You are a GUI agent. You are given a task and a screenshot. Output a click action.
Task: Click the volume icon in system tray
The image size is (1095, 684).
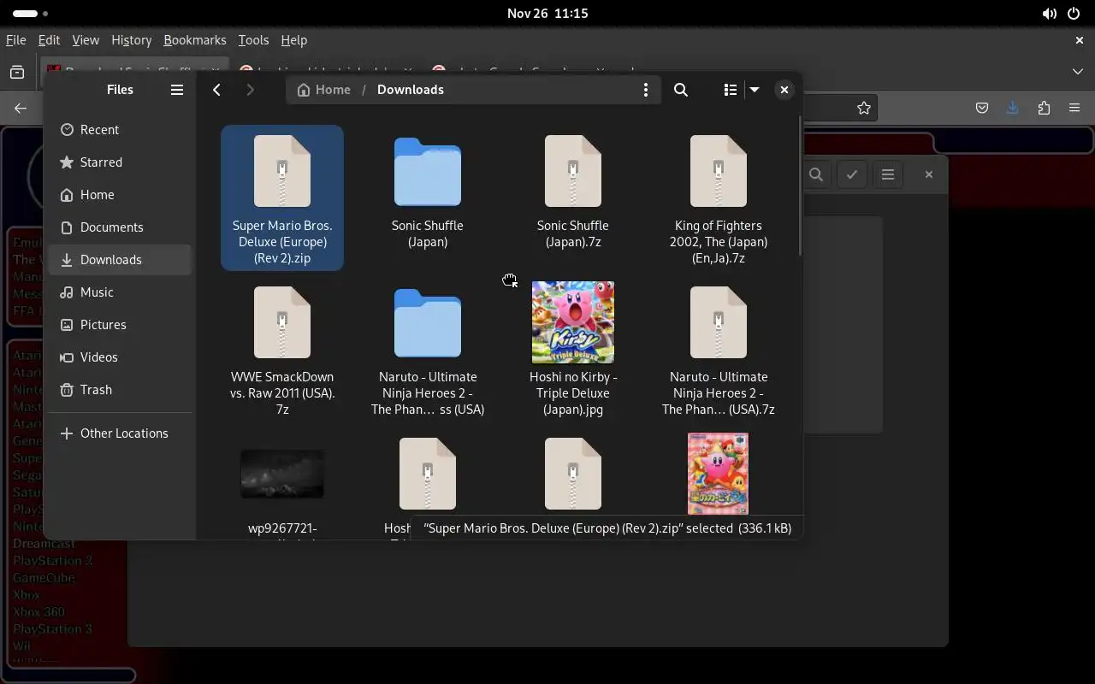coord(1049,14)
